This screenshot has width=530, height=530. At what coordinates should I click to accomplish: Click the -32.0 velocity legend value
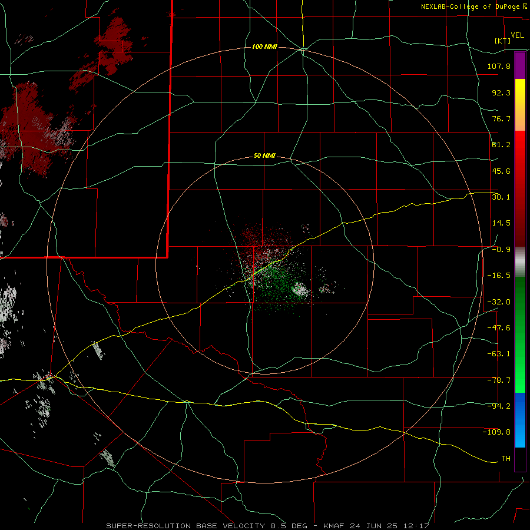[x=499, y=302]
